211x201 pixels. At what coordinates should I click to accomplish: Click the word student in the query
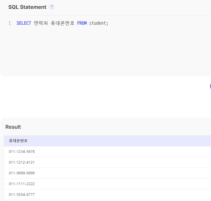pos(97,23)
